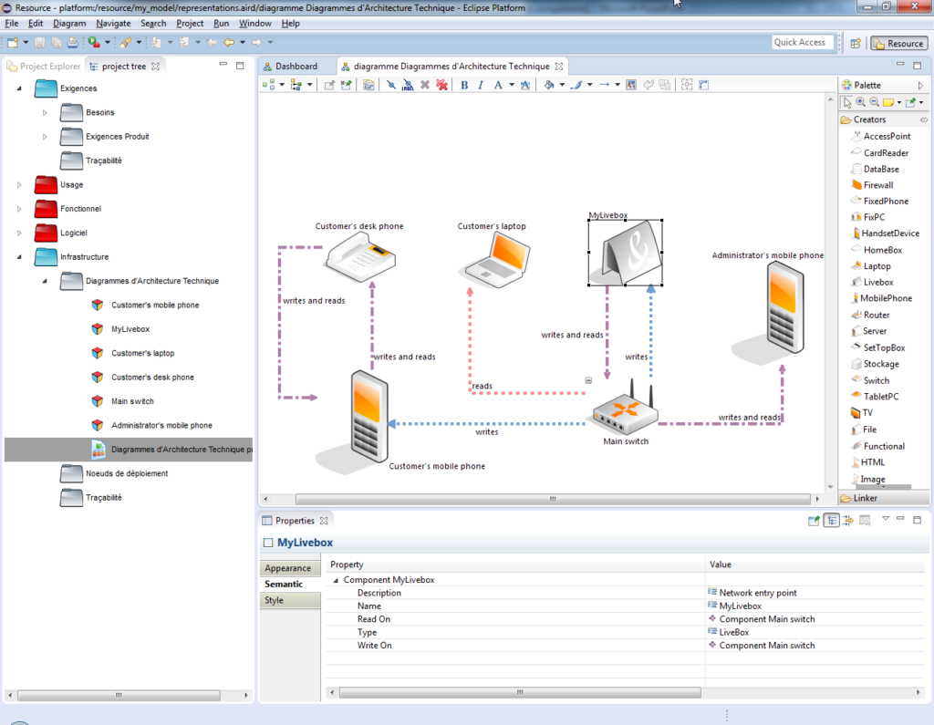The image size is (934, 725).
Task: Select the Firewall tool in the palette
Action: (x=877, y=185)
